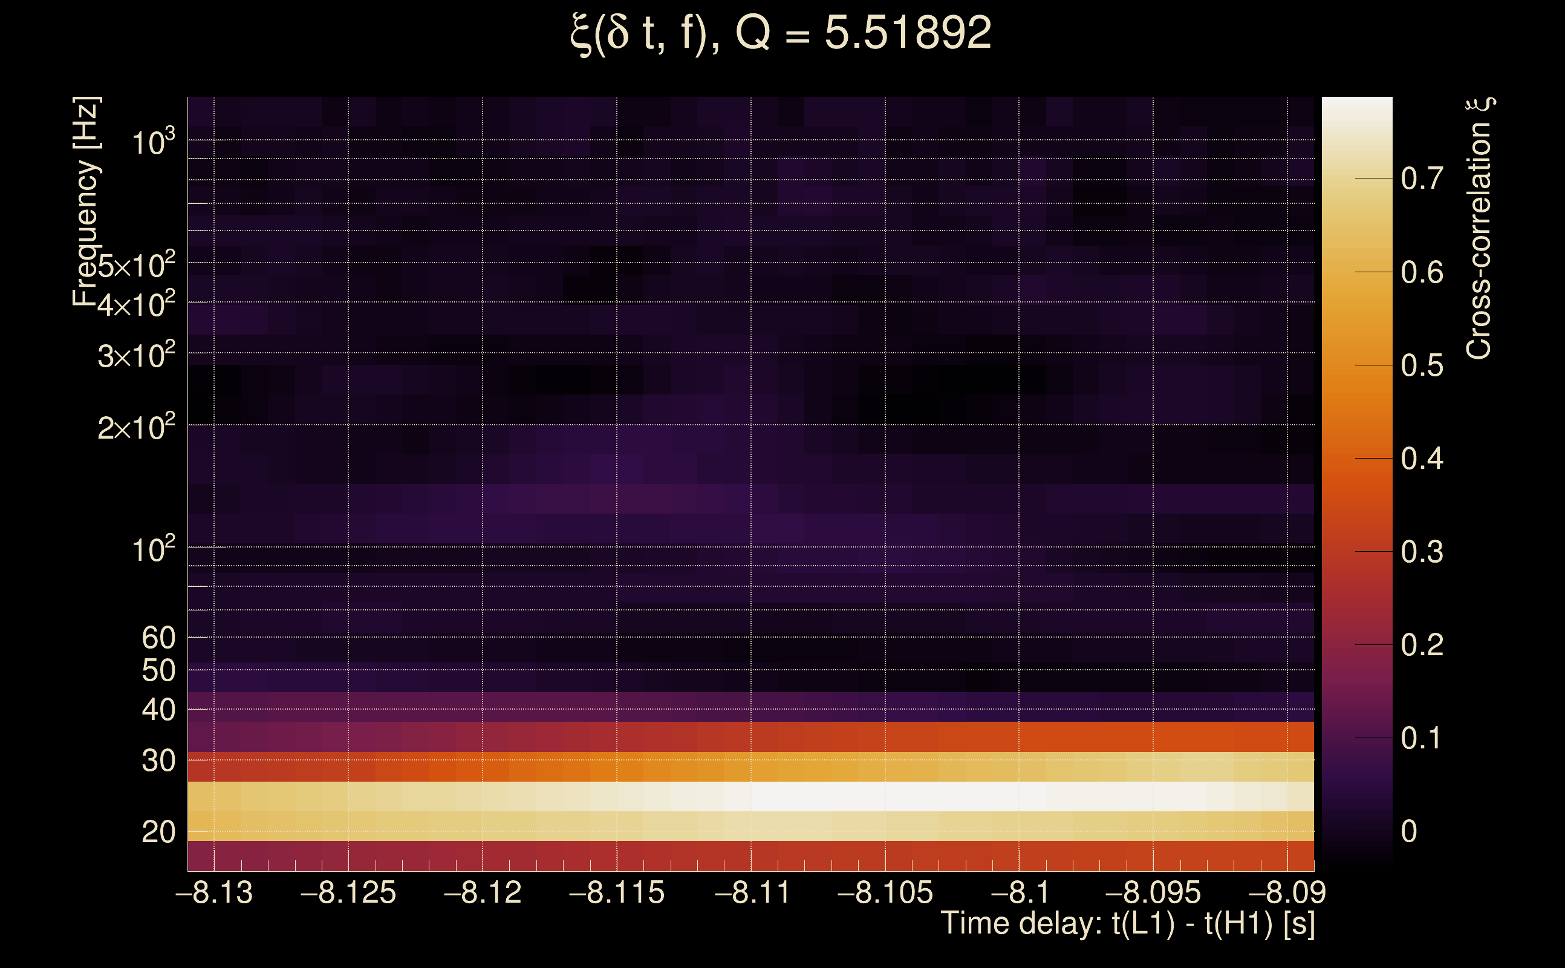
Task: Click the Cross-correlation ξ colorbar label
Action: [x=1479, y=229]
